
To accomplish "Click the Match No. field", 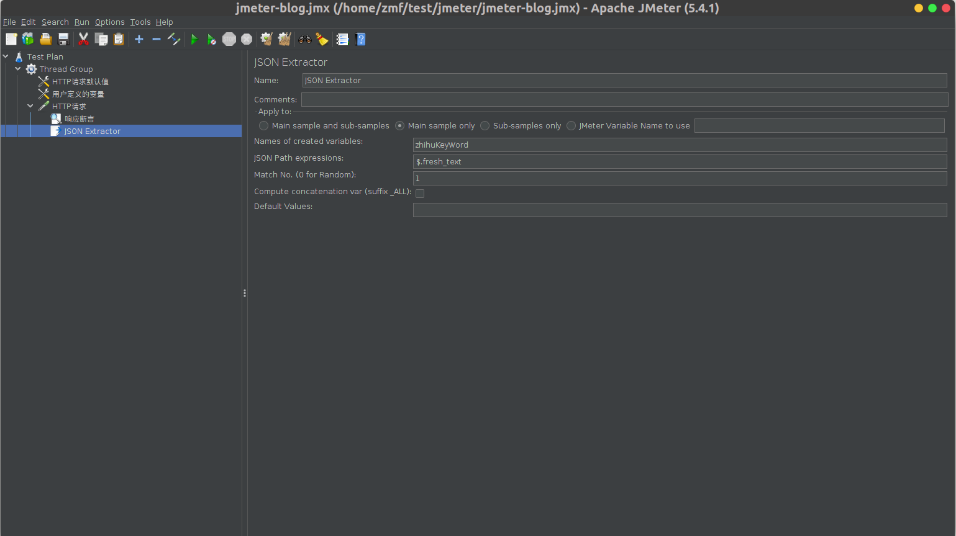I will click(680, 178).
